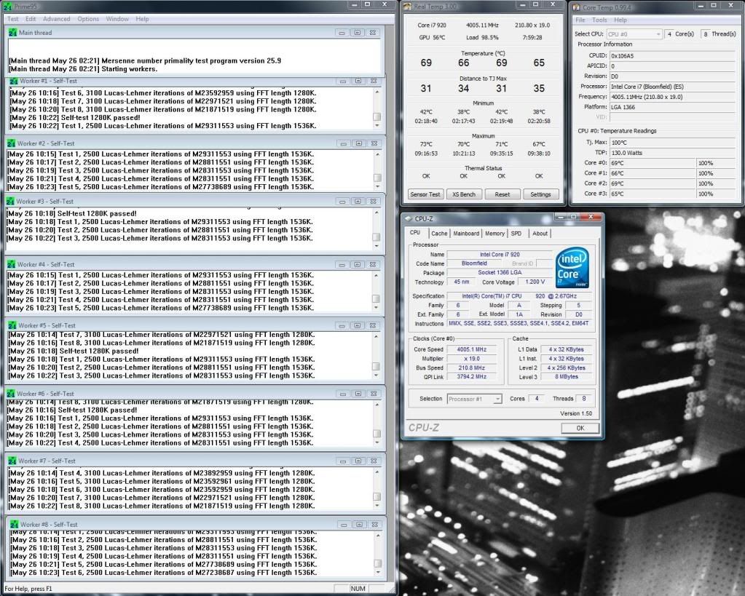Click the Worker #2 Self-Test window icon
This screenshot has height=596, width=745.
[12, 143]
